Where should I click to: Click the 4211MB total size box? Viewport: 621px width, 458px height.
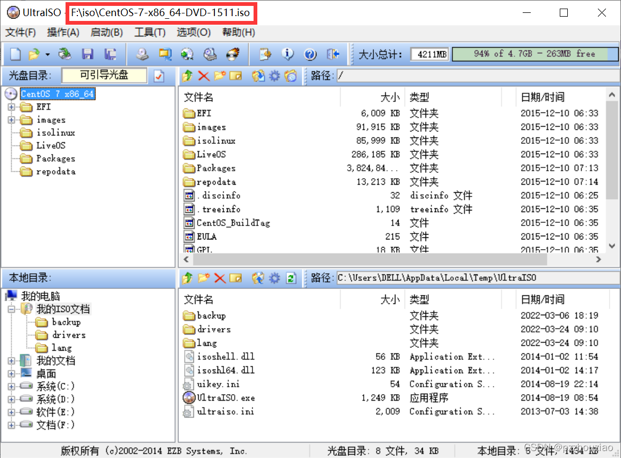(x=430, y=54)
